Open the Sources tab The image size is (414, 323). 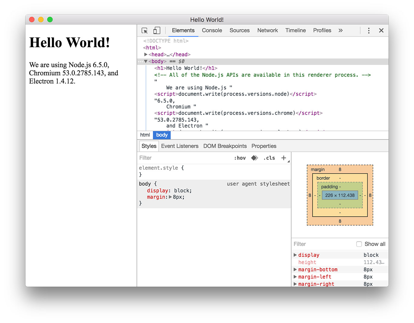[x=239, y=31]
